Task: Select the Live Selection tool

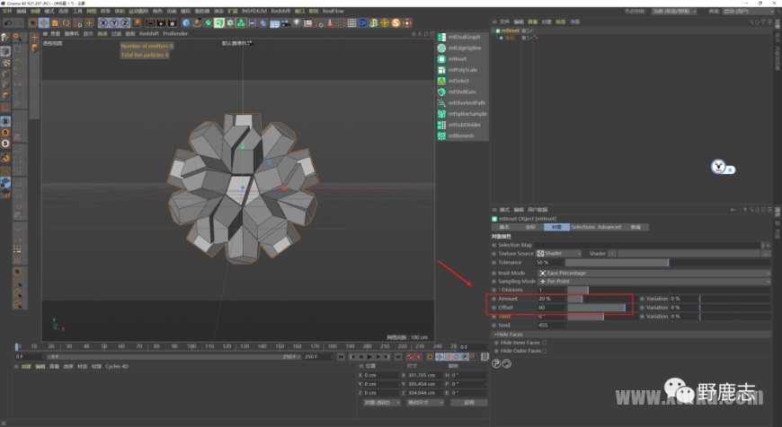Action: coord(33,23)
